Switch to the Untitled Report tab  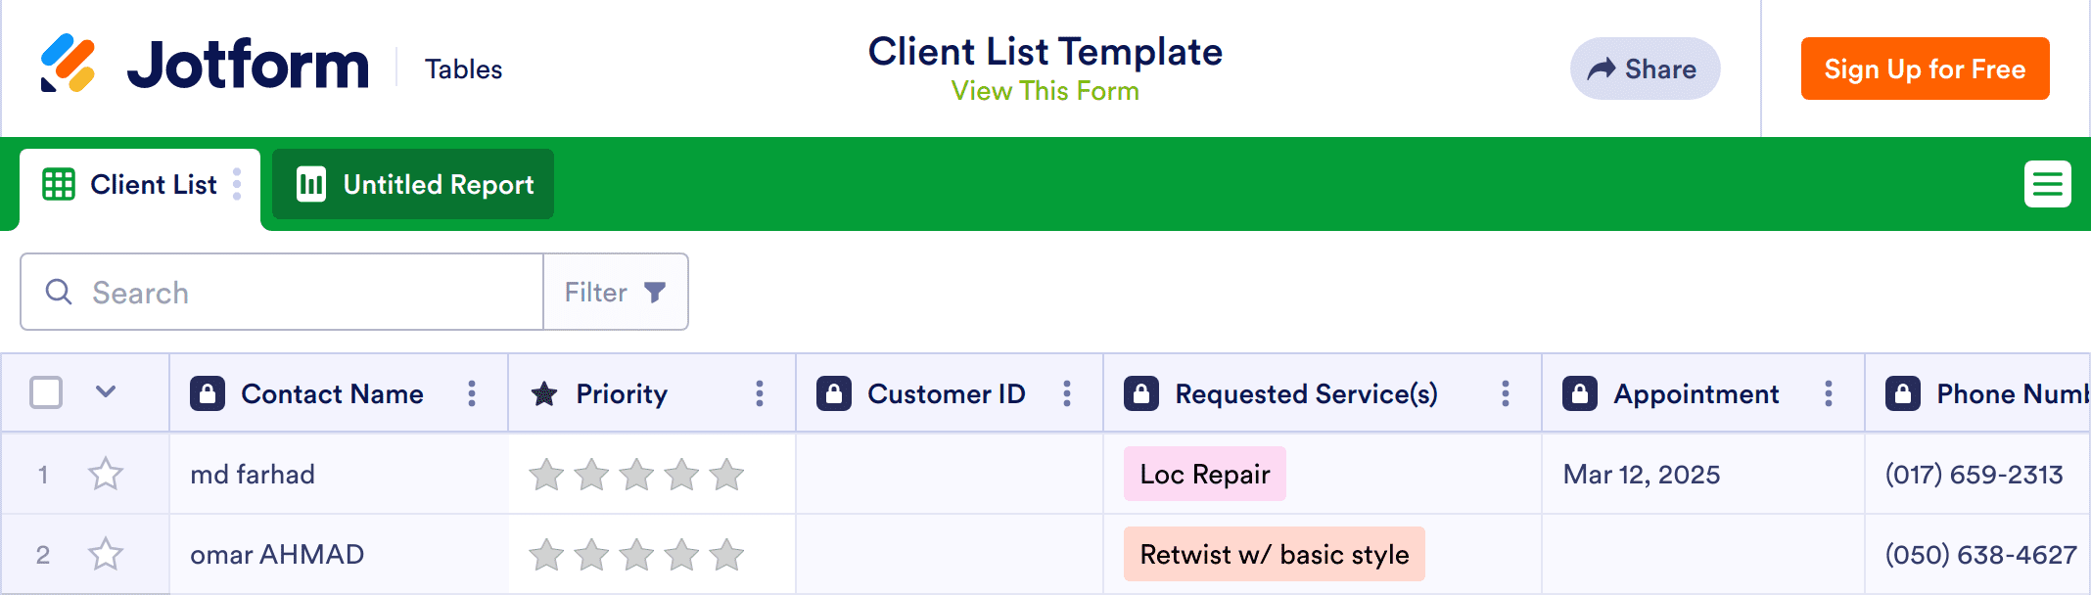coord(414,184)
